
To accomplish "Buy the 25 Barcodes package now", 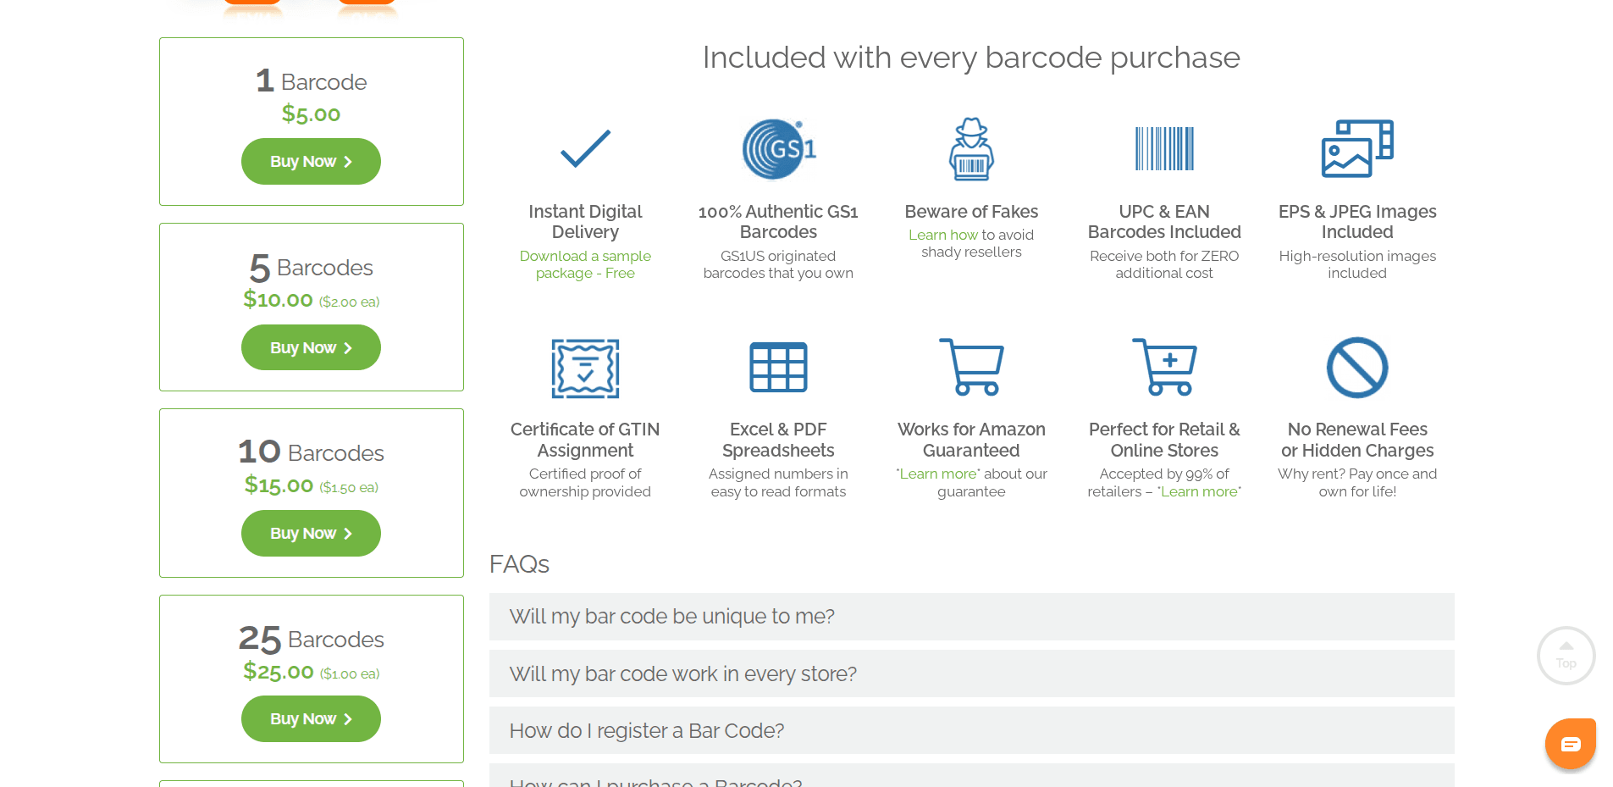I will click(311, 718).
